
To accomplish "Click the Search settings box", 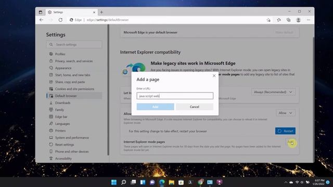I will 74,45.
